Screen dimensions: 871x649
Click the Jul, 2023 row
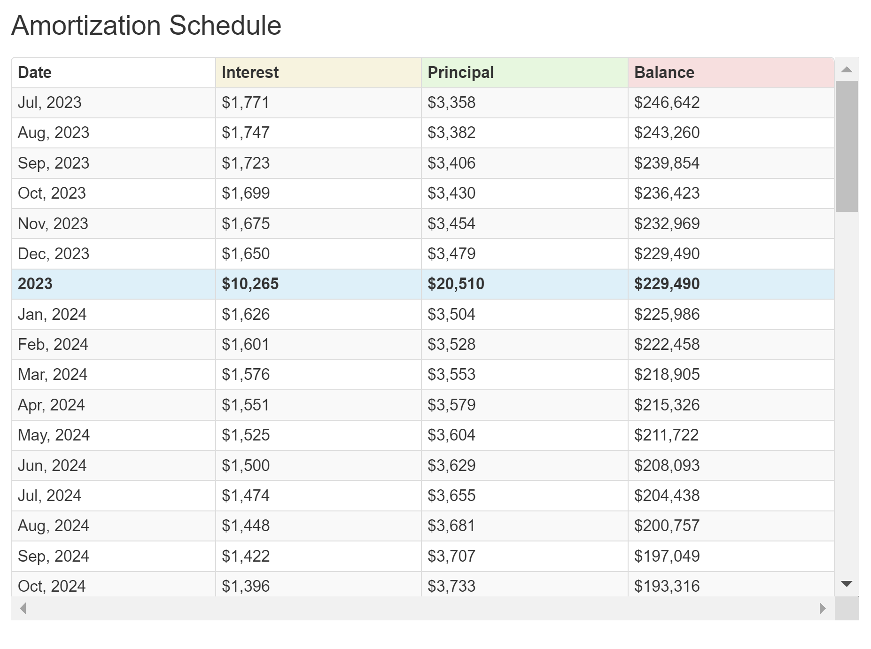(329, 102)
